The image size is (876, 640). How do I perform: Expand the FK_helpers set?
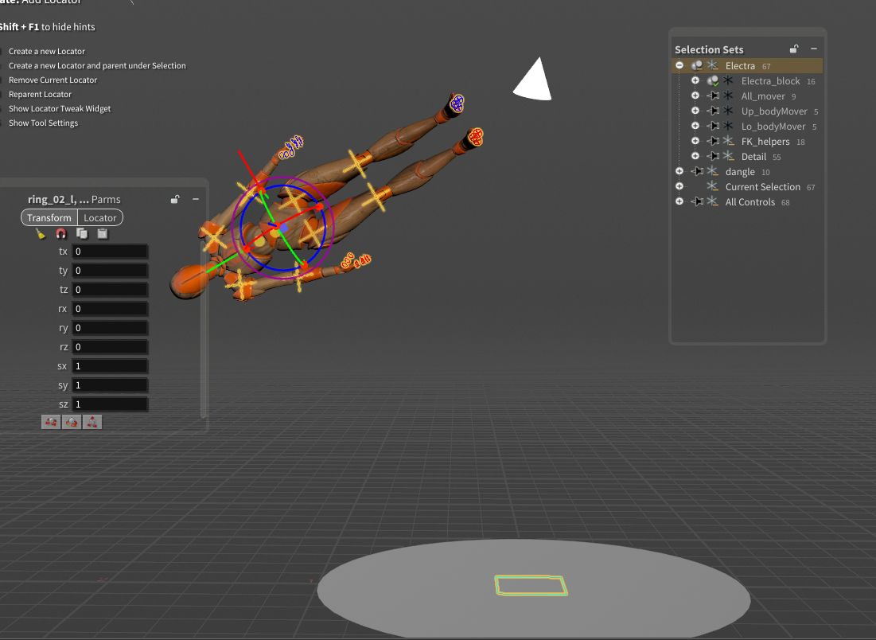(695, 141)
